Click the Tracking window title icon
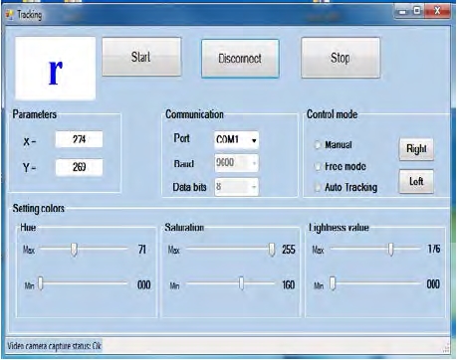 [10, 14]
